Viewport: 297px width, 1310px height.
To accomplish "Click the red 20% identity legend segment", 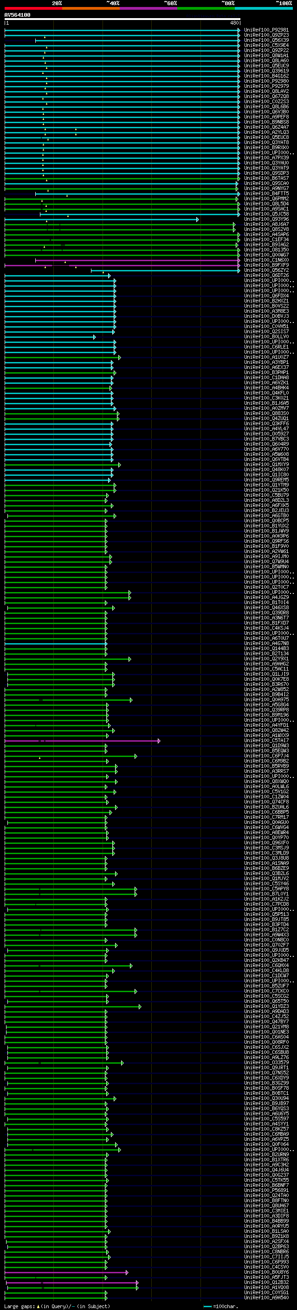I will click(x=33, y=9).
